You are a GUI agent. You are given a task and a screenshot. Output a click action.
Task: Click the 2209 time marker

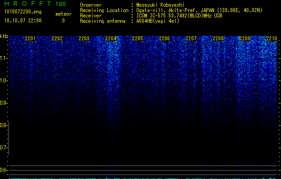pyautogui.click(x=245, y=38)
